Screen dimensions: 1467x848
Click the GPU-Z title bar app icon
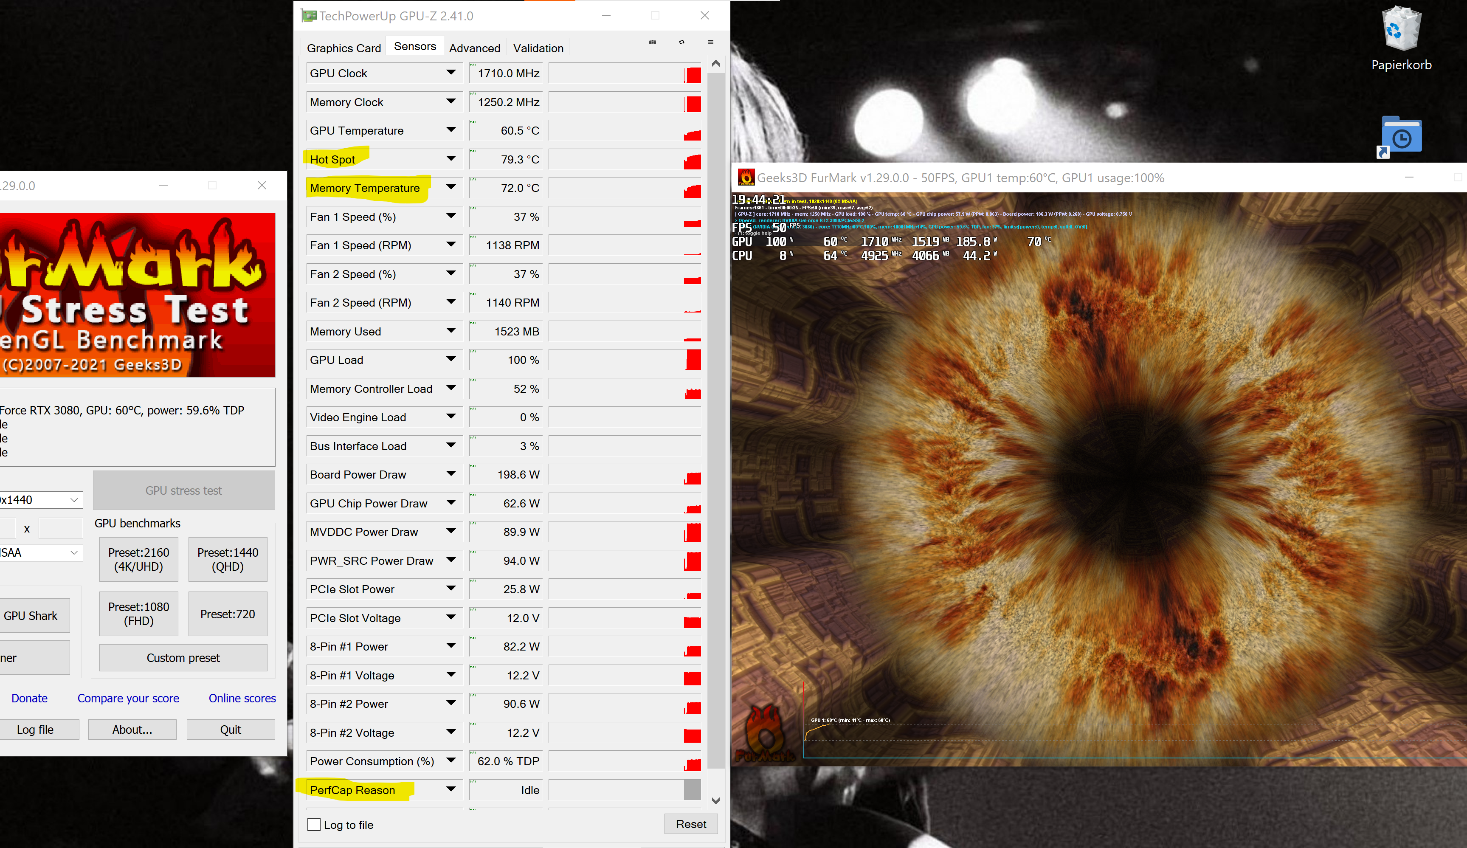click(309, 16)
